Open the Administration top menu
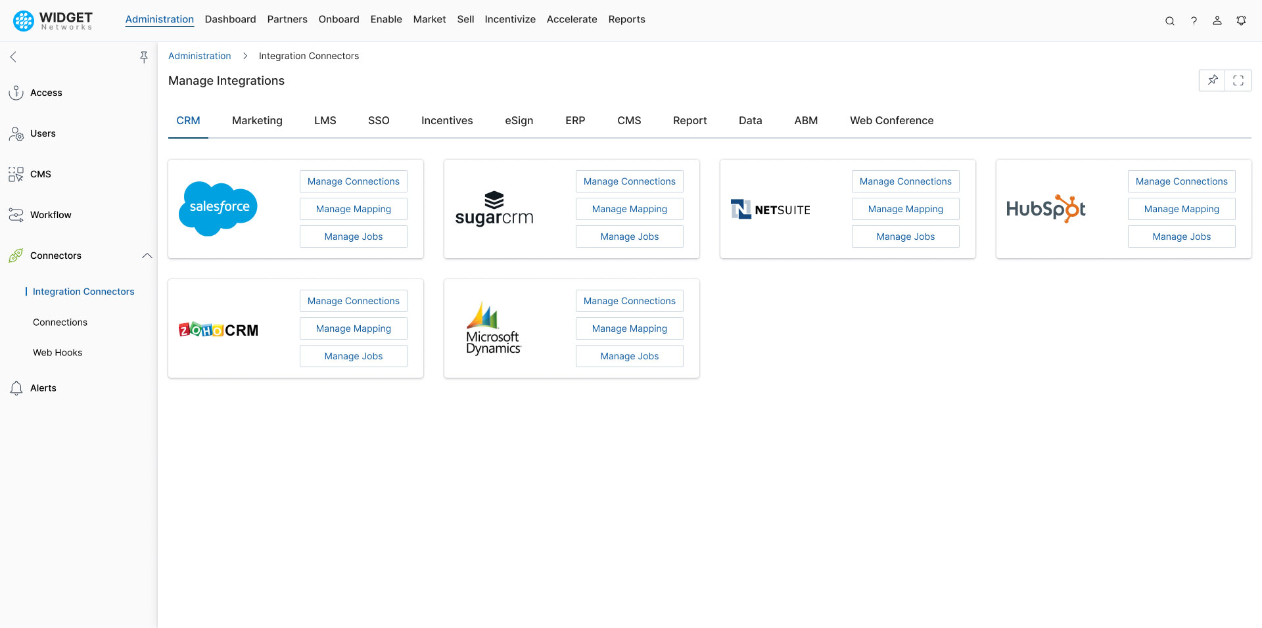The image size is (1262, 628). (x=160, y=20)
